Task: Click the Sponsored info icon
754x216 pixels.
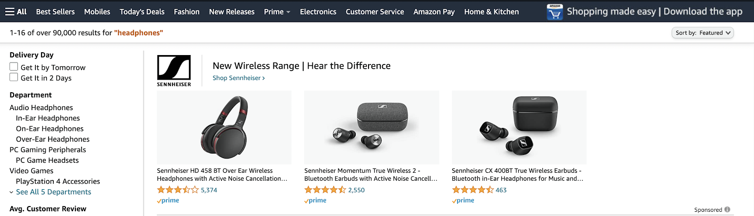Action: 727,210
